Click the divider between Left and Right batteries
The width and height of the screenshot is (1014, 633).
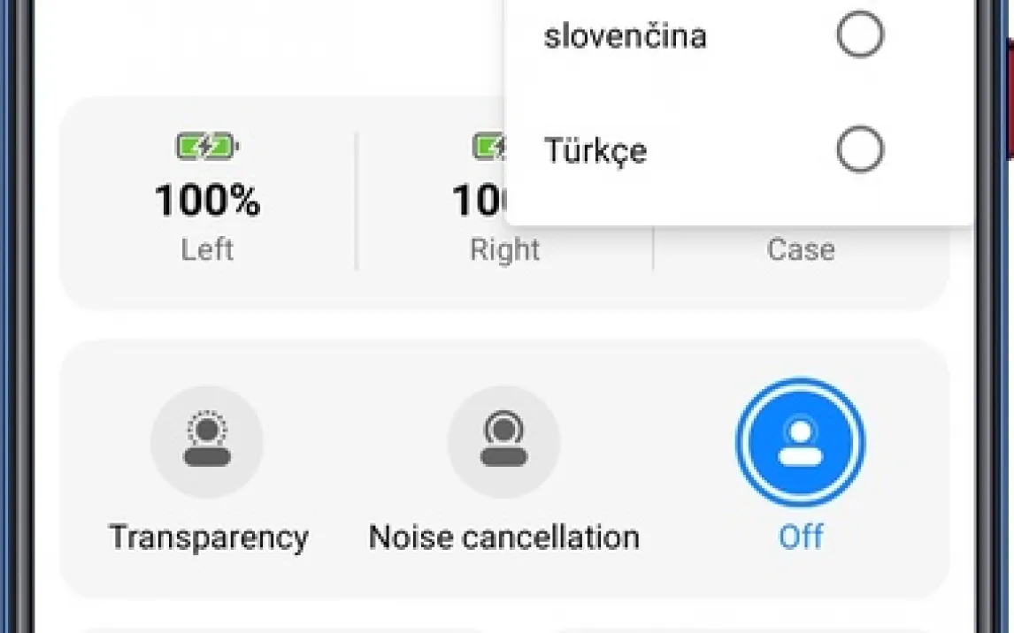click(357, 202)
